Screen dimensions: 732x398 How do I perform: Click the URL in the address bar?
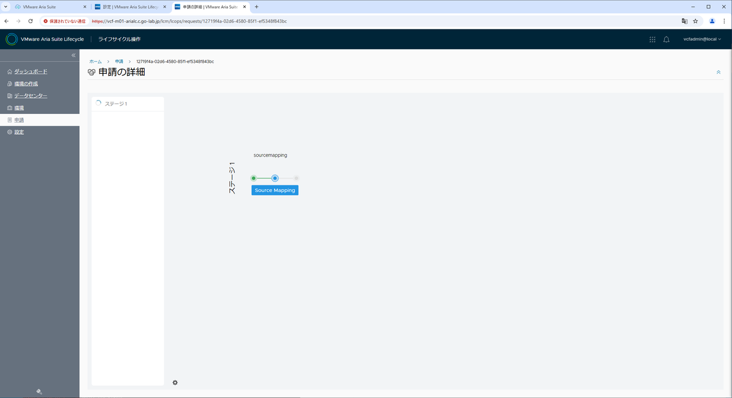click(188, 21)
